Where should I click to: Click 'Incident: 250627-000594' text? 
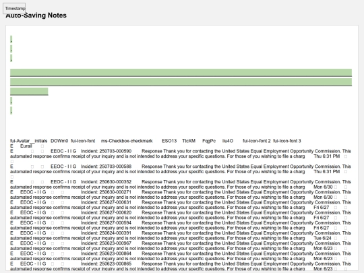106,222
